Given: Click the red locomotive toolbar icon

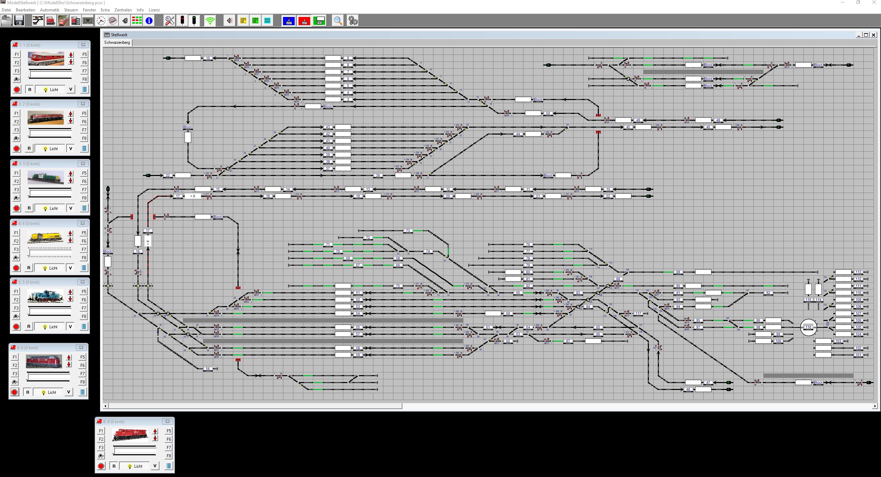Looking at the screenshot, I should tap(50, 20).
